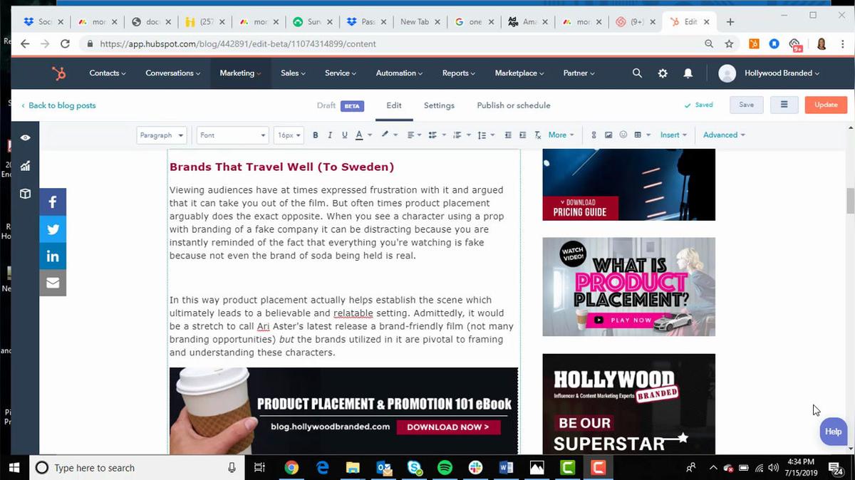Click the browser address bar URL
The image size is (855, 480).
[x=238, y=44]
